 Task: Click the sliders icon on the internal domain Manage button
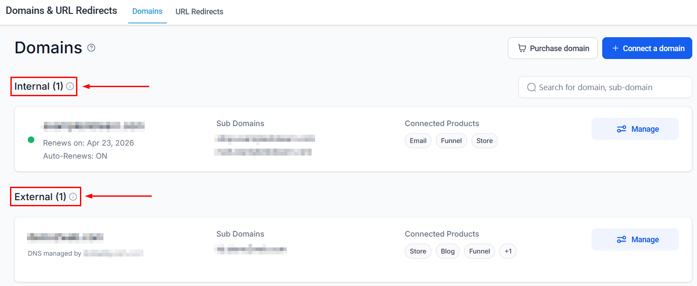621,129
